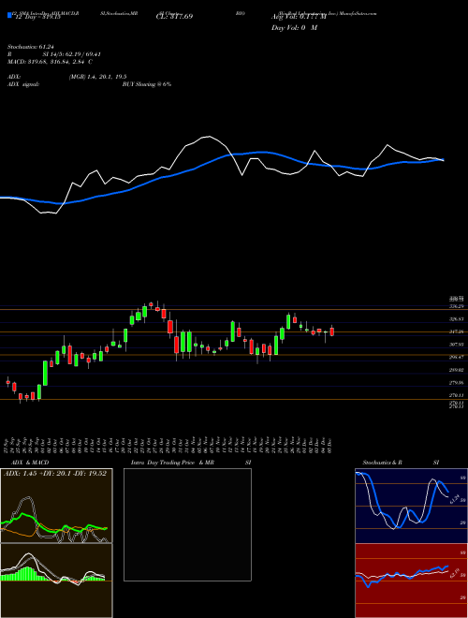This screenshot has width=468, height=618.
Task: Click the 307.93 price axis label
Action: pos(457,344)
